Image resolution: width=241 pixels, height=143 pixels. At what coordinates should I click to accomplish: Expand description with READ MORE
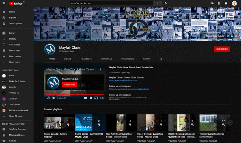[114, 100]
